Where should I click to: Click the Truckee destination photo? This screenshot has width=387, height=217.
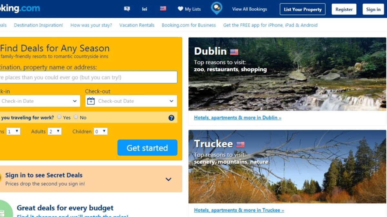point(287,167)
